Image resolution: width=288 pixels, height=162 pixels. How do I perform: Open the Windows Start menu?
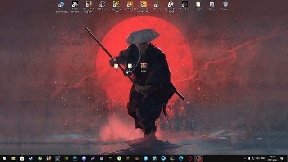tap(4, 158)
